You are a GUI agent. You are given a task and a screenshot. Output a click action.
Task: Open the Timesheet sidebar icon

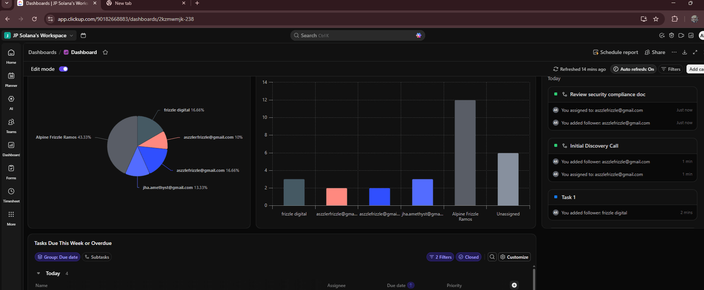(11, 194)
